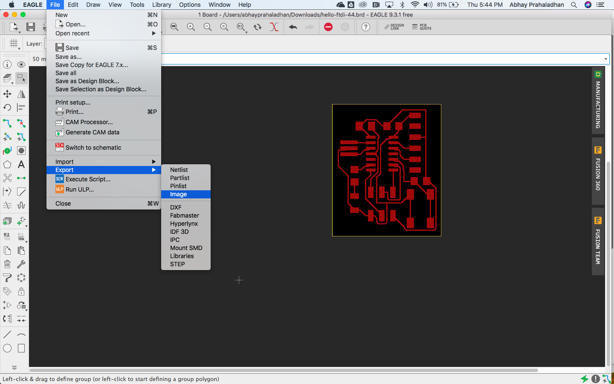The image size is (614, 384).
Task: Click the Undo arrow in toolbar
Action: point(293,27)
